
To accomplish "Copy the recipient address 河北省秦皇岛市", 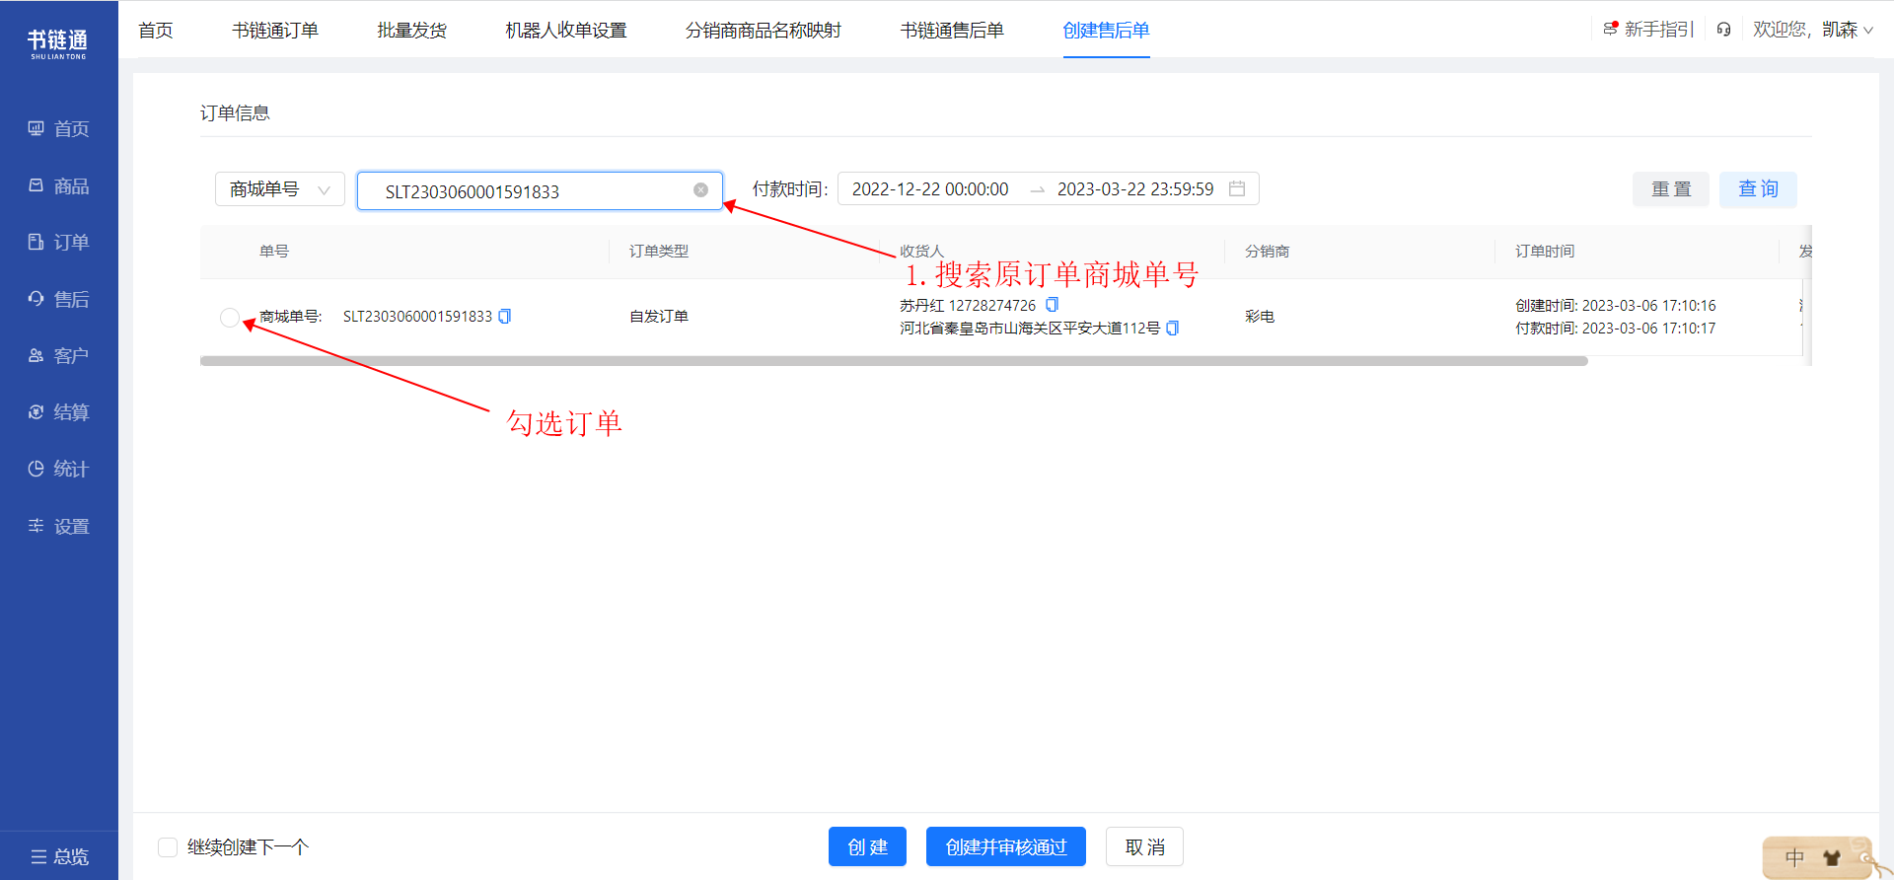I will pyautogui.click(x=1173, y=329).
